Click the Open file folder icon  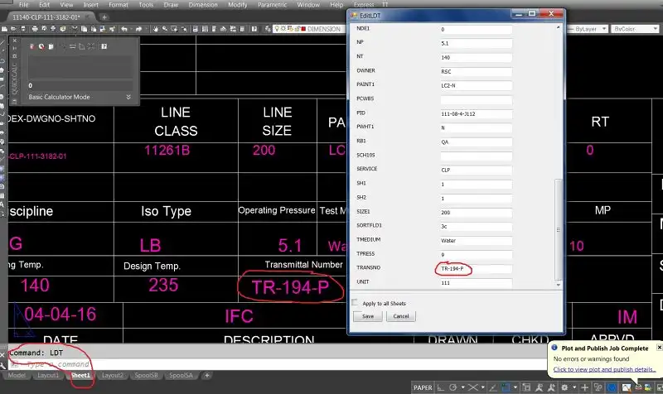pos(13,29)
